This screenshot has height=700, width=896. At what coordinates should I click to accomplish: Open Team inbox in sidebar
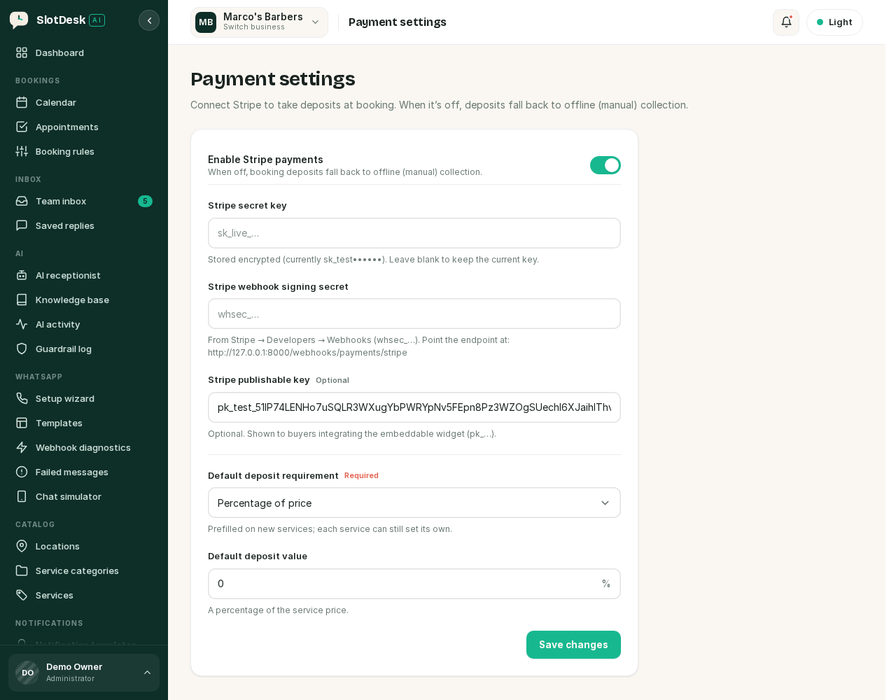coord(84,201)
